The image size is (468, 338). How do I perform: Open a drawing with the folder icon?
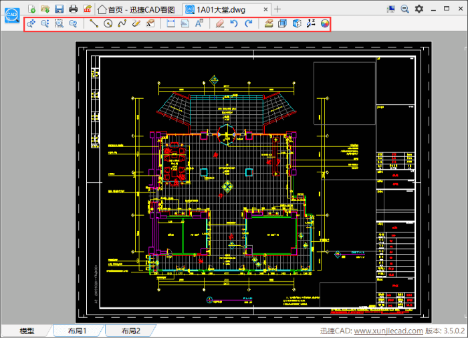pos(45,9)
